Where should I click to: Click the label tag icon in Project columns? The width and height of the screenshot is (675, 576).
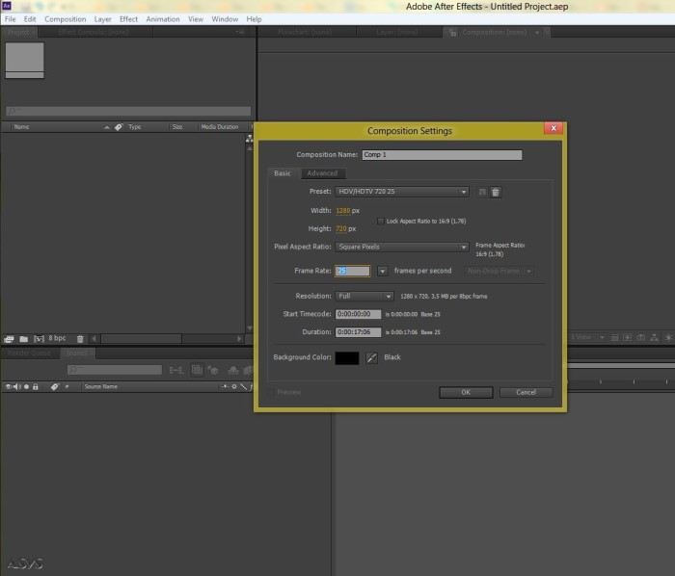pos(119,127)
